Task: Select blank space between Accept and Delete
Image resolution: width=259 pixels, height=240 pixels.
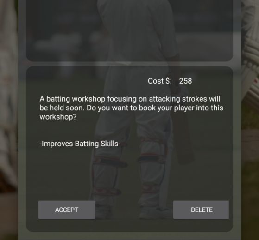Action: tap(134, 210)
